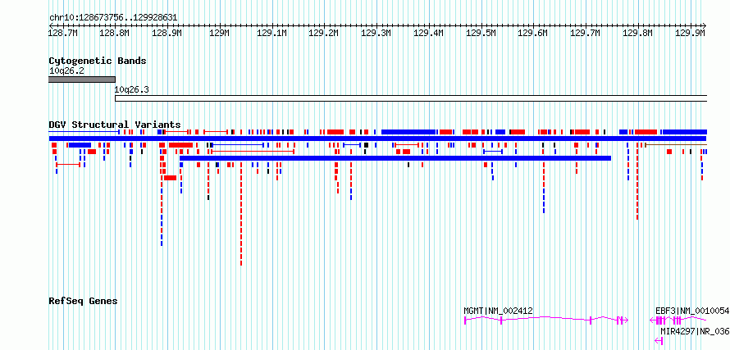Select the 128.9M ruler position
The width and height of the screenshot is (730, 350).
coord(167,33)
